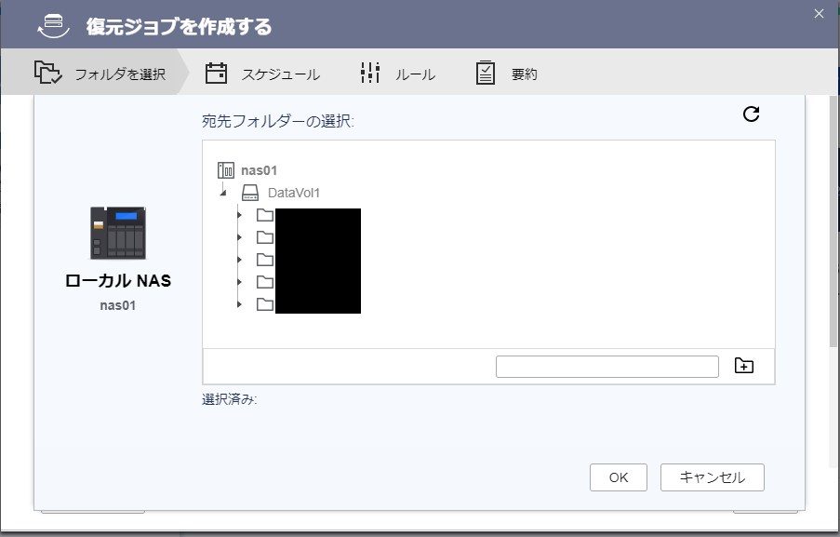This screenshot has height=537, width=840.
Task: Select nas01 root in the folder tree
Action: pyautogui.click(x=260, y=170)
